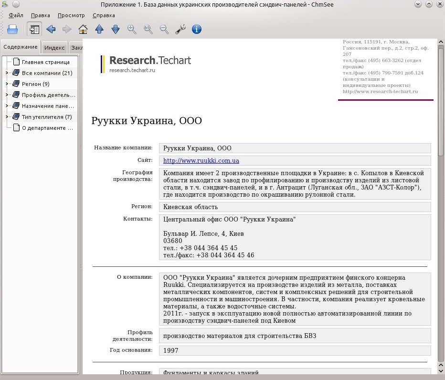Select Главная страница in the contents tree
The image size is (445, 380).
coord(45,62)
